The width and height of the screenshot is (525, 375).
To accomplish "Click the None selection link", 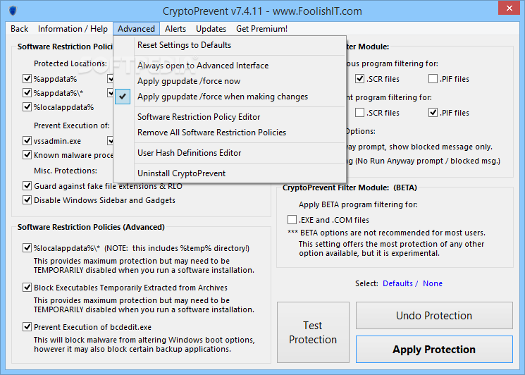I will (433, 283).
